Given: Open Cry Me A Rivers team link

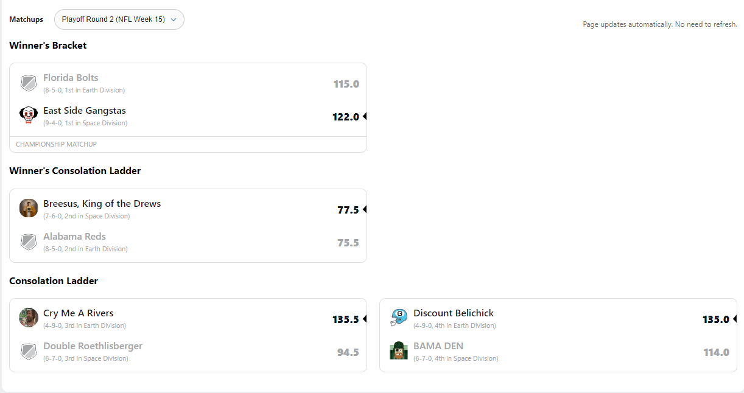Looking at the screenshot, I should pos(78,313).
